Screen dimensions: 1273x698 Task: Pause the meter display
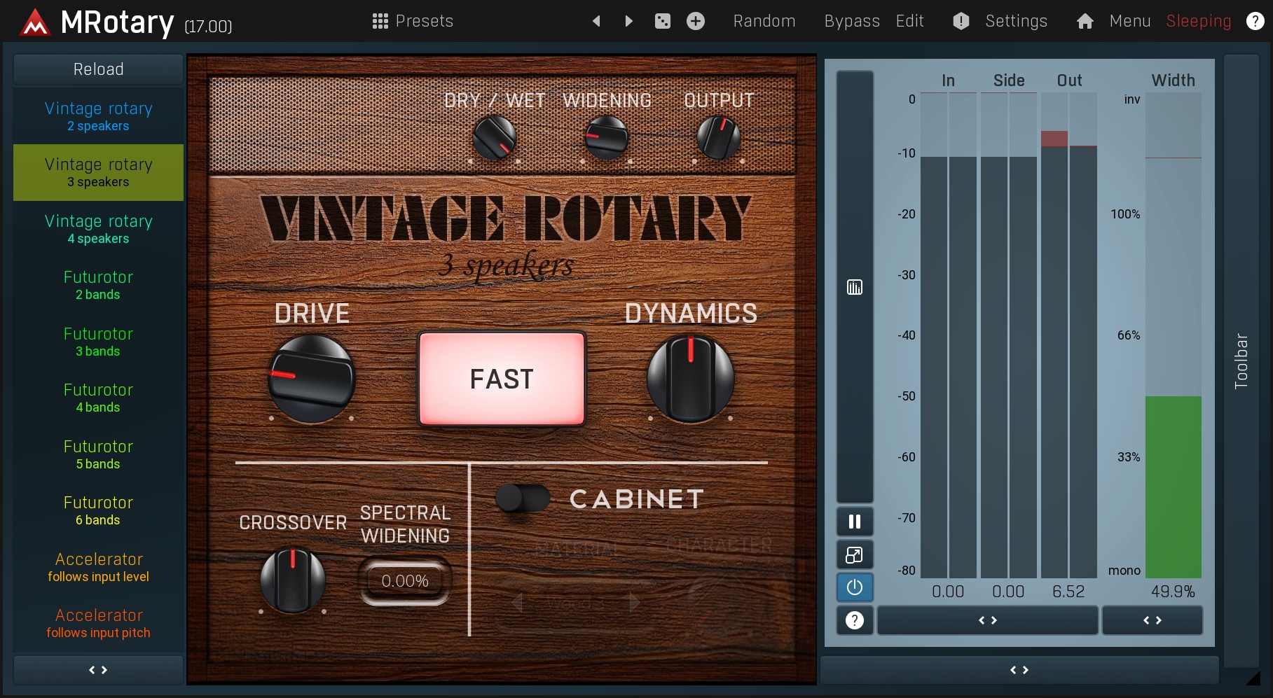coord(854,522)
